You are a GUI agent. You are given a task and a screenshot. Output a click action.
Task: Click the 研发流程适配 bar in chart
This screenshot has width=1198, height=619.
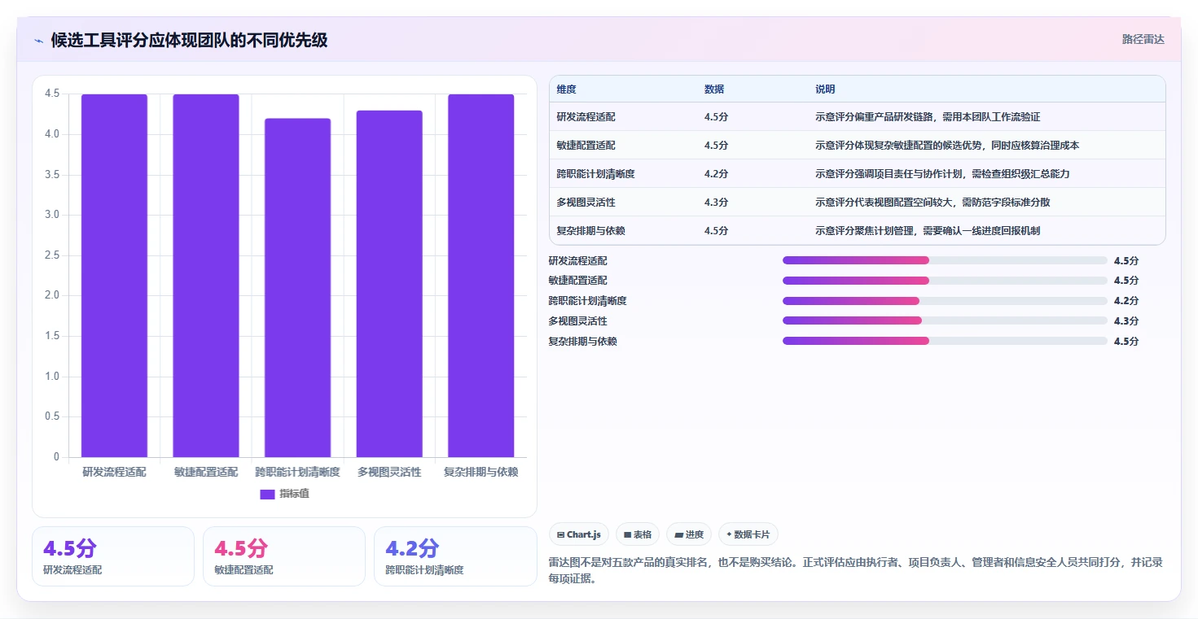tap(114, 276)
